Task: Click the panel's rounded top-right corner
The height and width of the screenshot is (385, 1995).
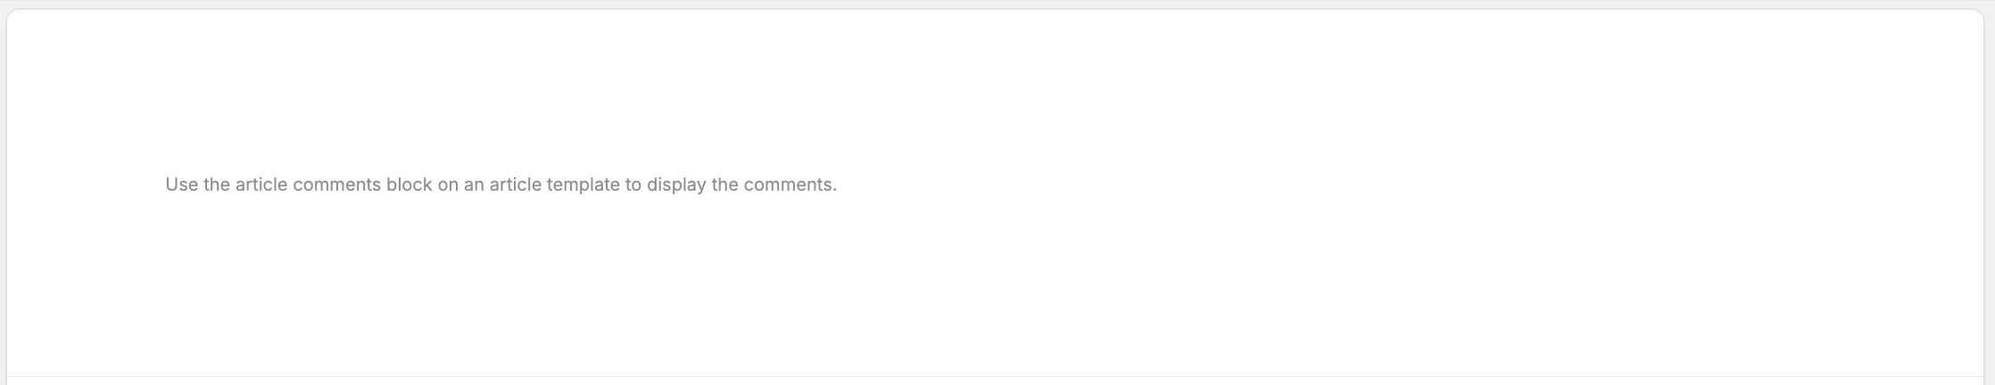Action: (x=1978, y=15)
